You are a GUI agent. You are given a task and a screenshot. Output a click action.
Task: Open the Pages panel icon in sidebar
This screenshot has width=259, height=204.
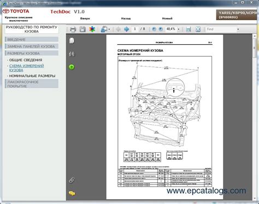72,40
